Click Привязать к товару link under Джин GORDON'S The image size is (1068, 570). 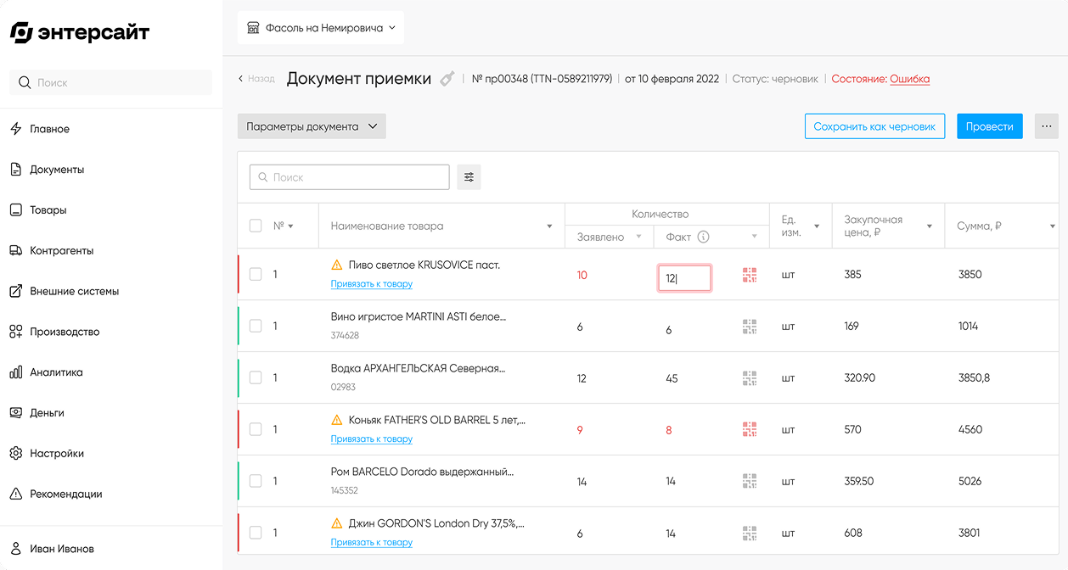[x=371, y=543]
